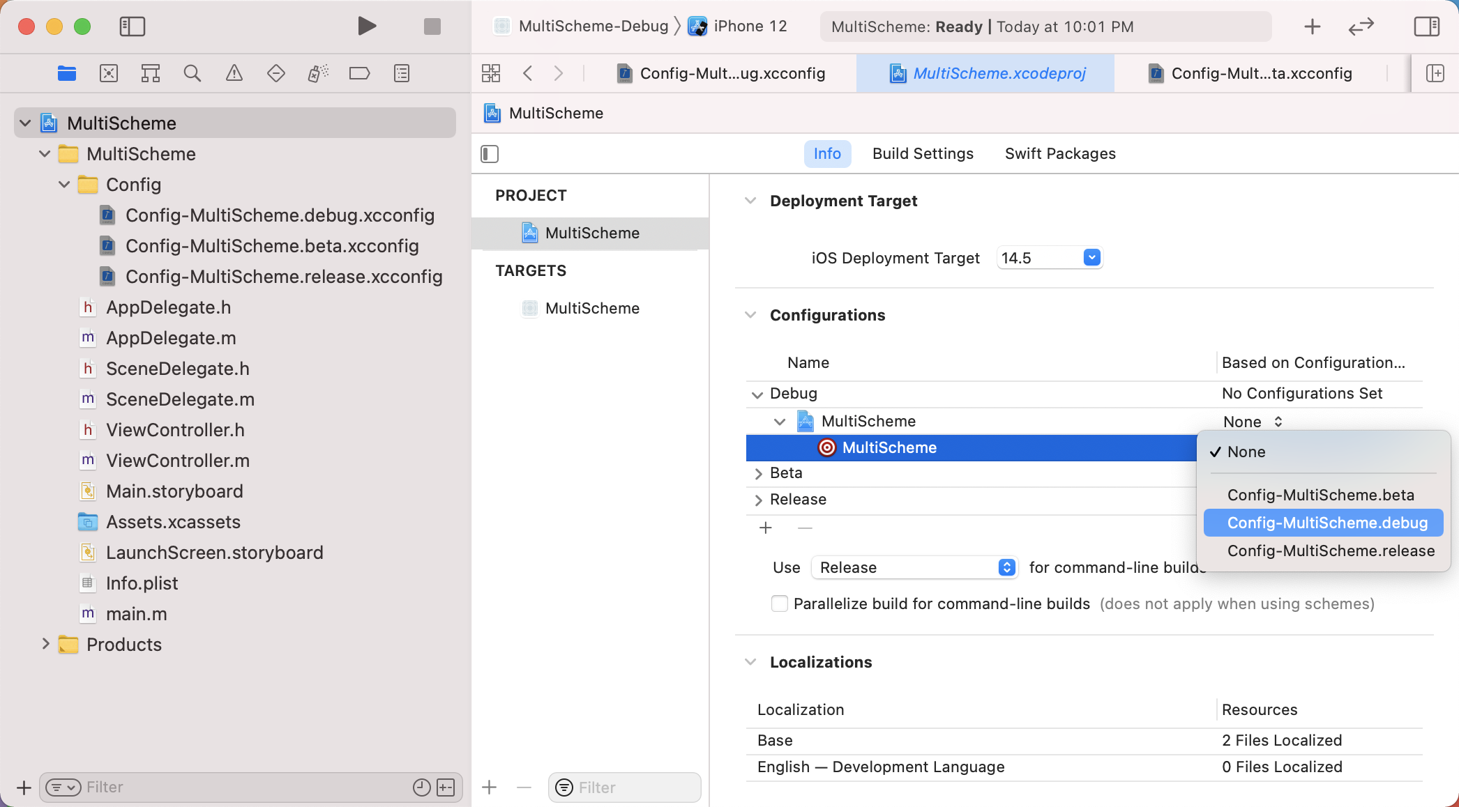This screenshot has width=1459, height=807.
Task: Collapse the Config folder in navigator
Action: tap(64, 185)
